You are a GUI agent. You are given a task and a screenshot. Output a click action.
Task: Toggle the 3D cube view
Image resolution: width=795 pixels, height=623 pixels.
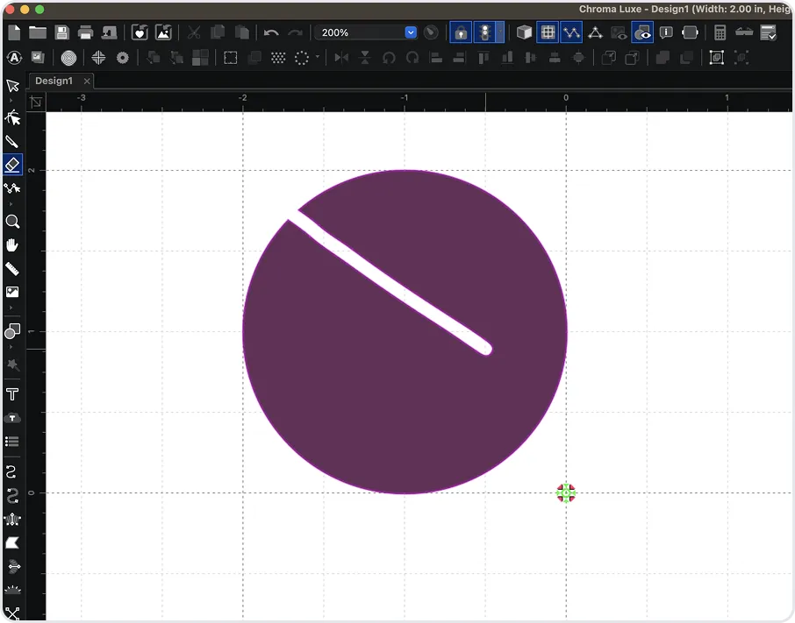click(x=524, y=32)
